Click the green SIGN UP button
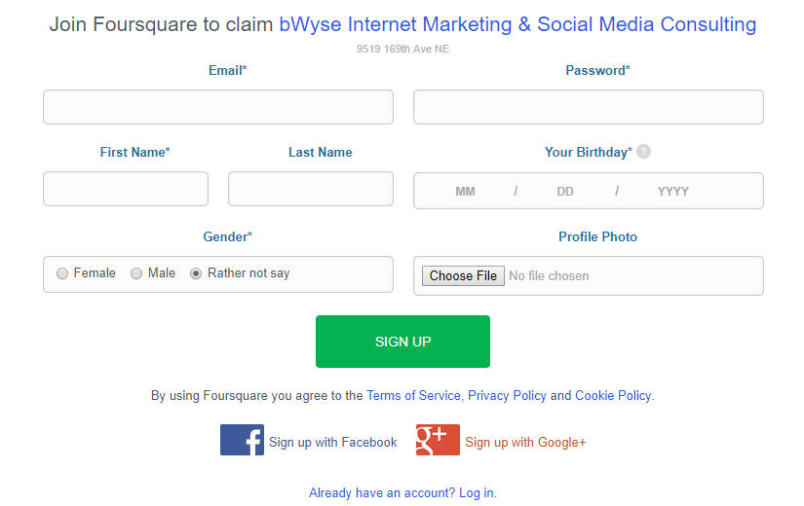This screenshot has height=506, width=804. click(x=402, y=342)
